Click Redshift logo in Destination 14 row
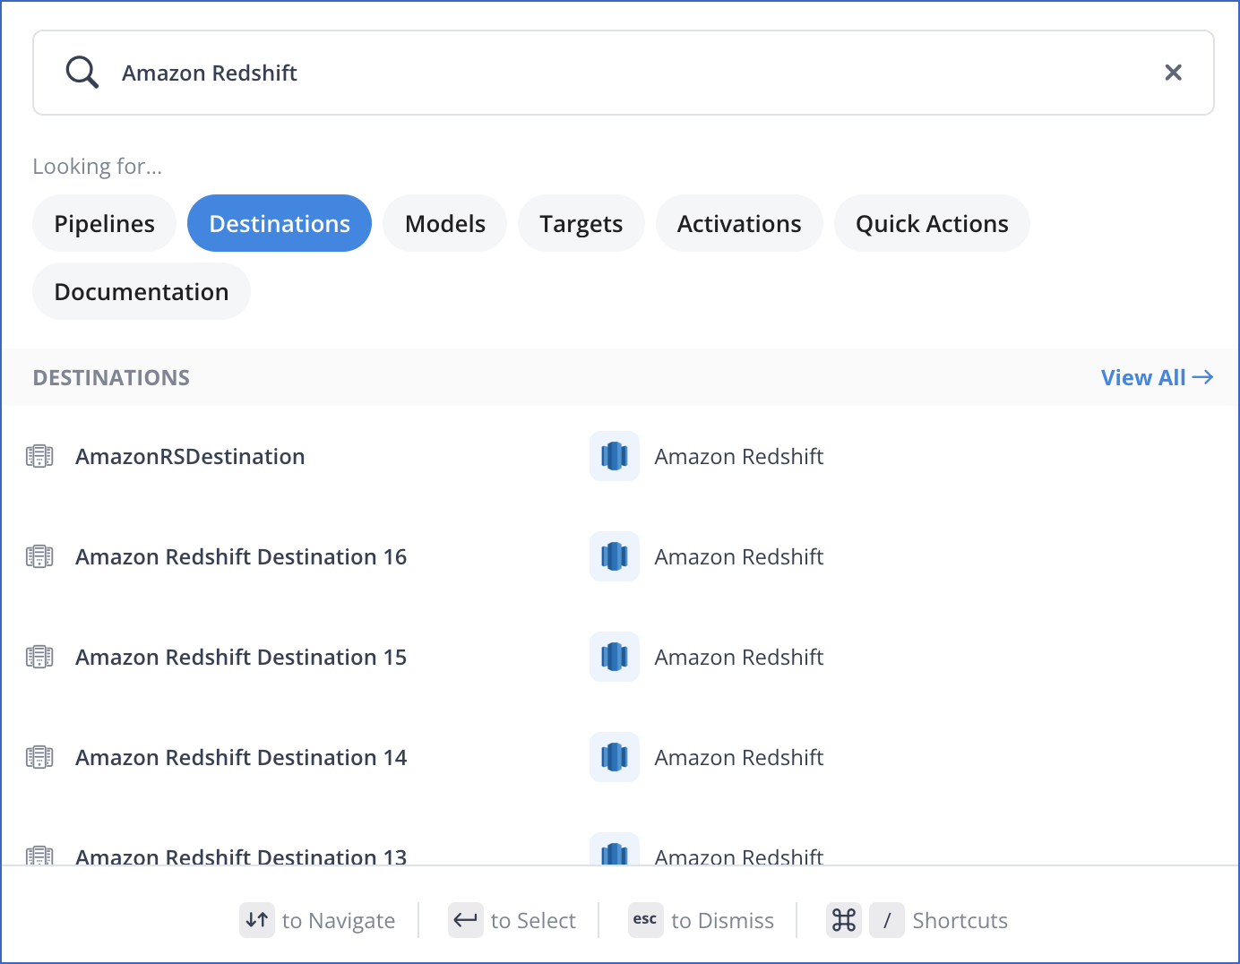This screenshot has width=1240, height=964. (615, 757)
